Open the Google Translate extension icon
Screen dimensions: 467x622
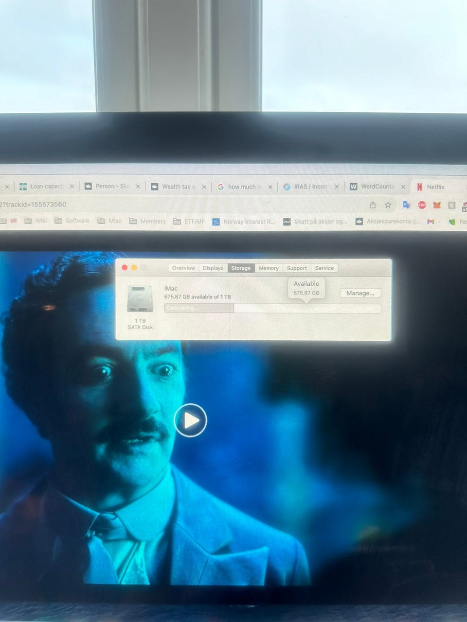tap(406, 205)
